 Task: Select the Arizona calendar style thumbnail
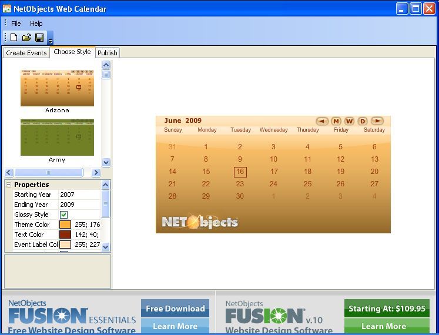57,88
